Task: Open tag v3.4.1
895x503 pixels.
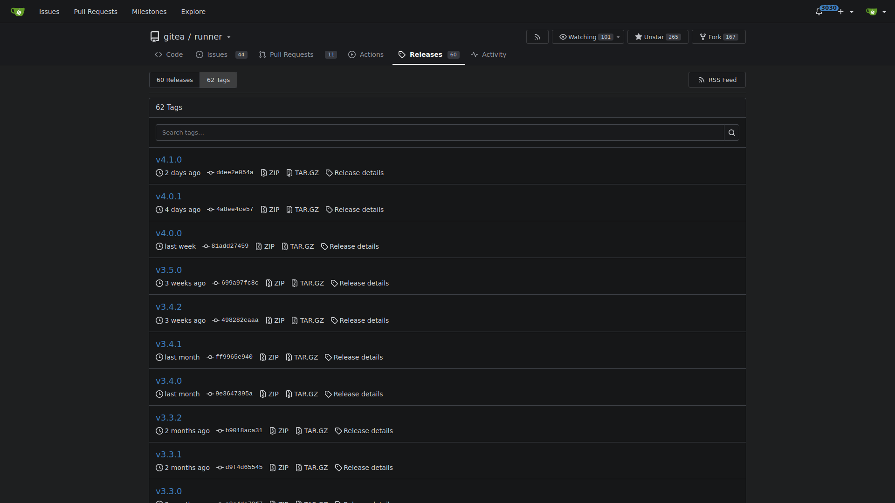Action: 169,344
